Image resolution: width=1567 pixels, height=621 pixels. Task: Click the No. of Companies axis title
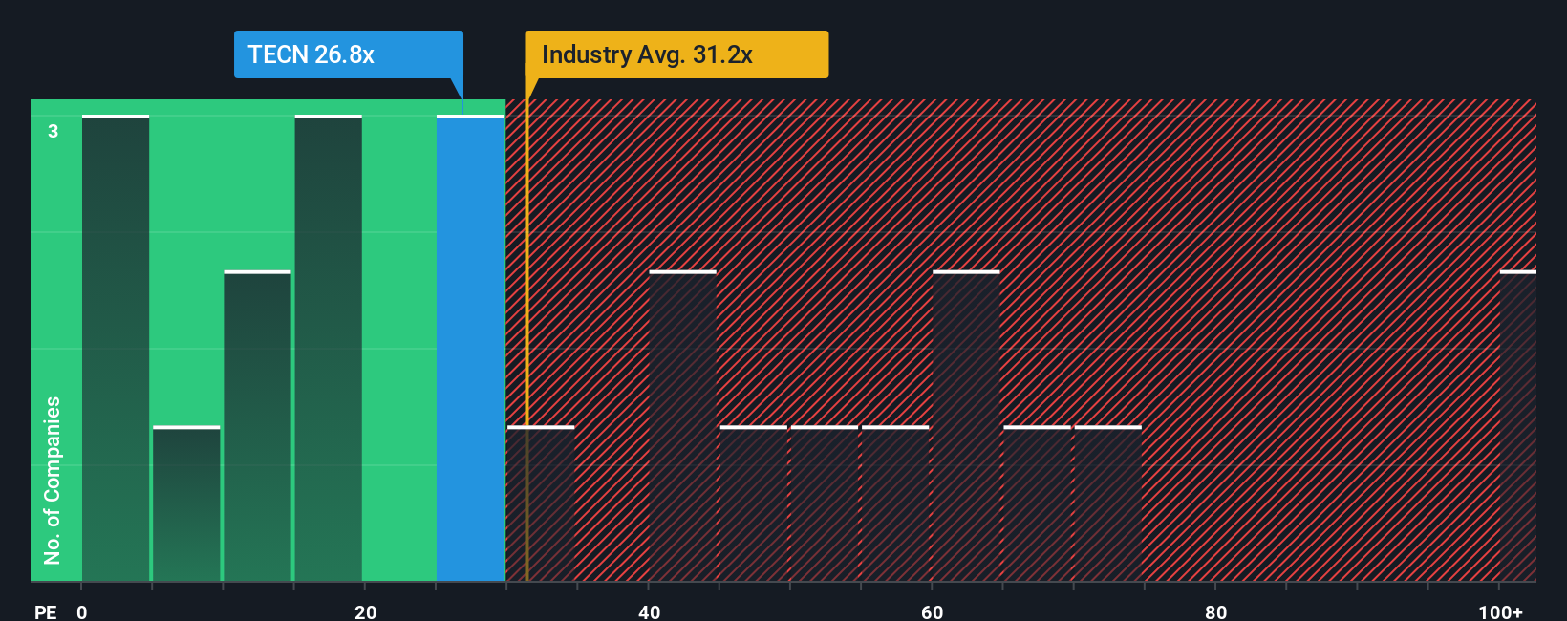(53, 481)
